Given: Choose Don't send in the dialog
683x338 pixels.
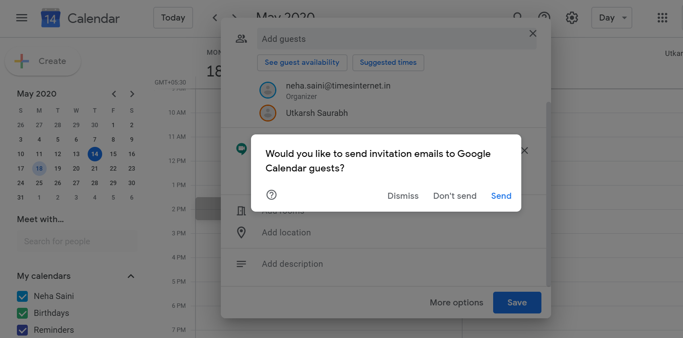Looking at the screenshot, I should pyautogui.click(x=455, y=196).
